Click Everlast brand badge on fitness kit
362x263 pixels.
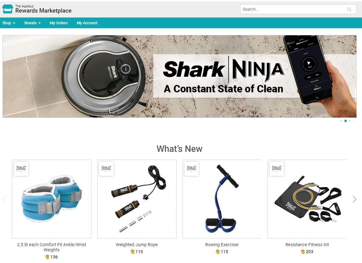coord(277,169)
